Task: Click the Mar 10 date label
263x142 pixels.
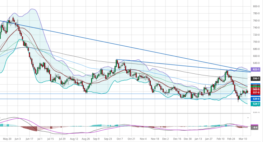Action: (x=243, y=140)
